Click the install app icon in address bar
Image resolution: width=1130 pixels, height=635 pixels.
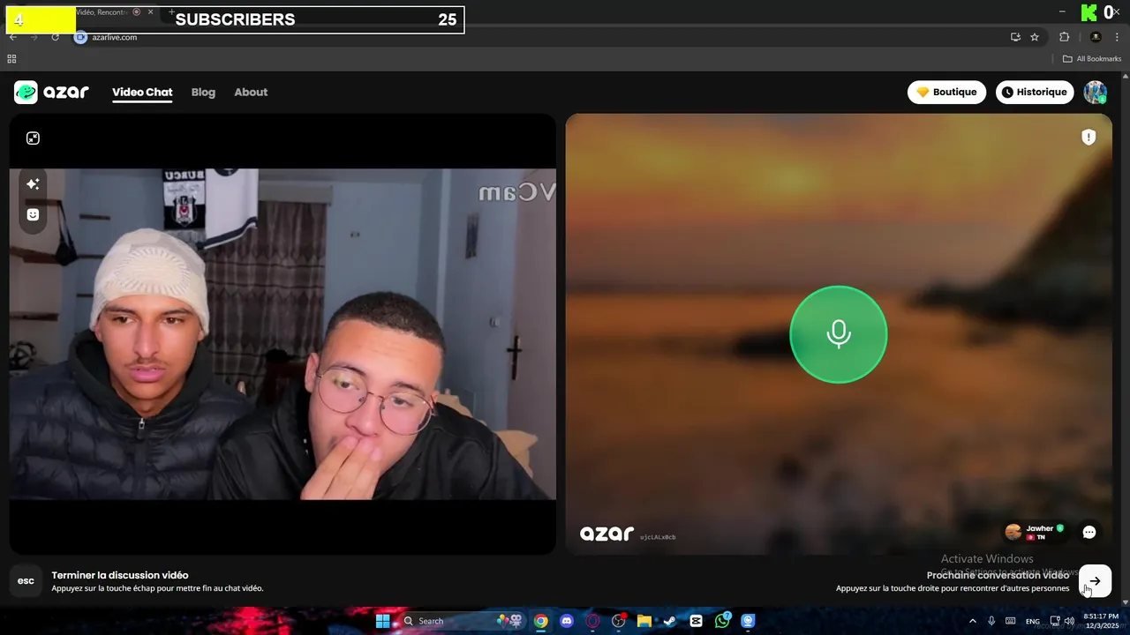tap(1015, 37)
